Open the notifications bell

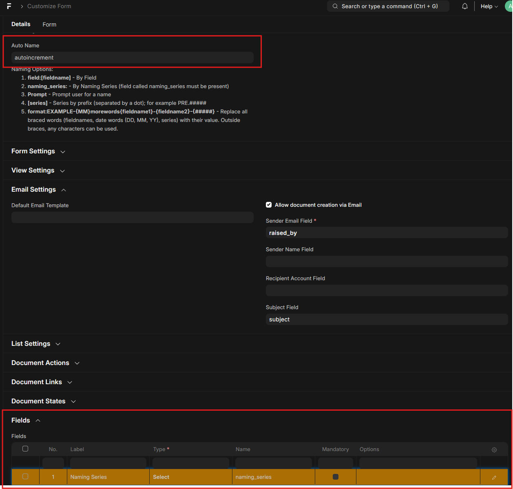pos(464,6)
